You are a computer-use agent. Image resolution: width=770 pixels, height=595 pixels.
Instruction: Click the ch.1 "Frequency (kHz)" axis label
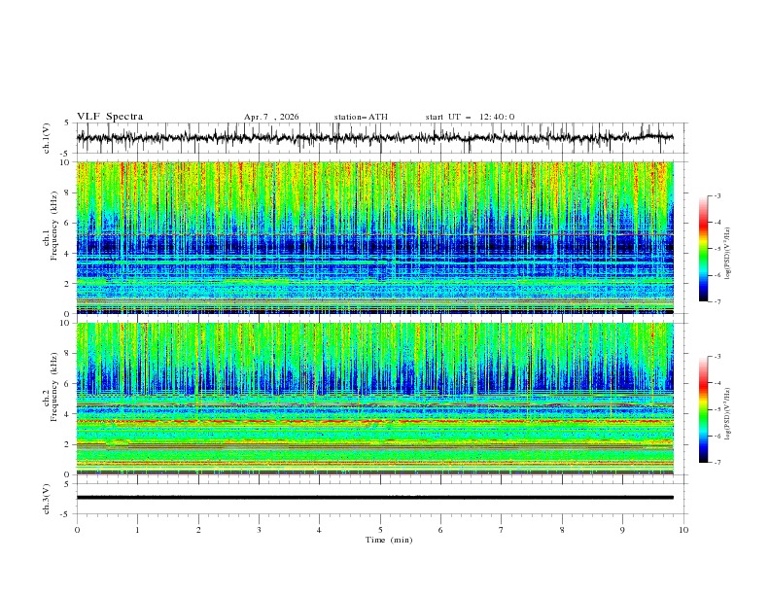53,226
